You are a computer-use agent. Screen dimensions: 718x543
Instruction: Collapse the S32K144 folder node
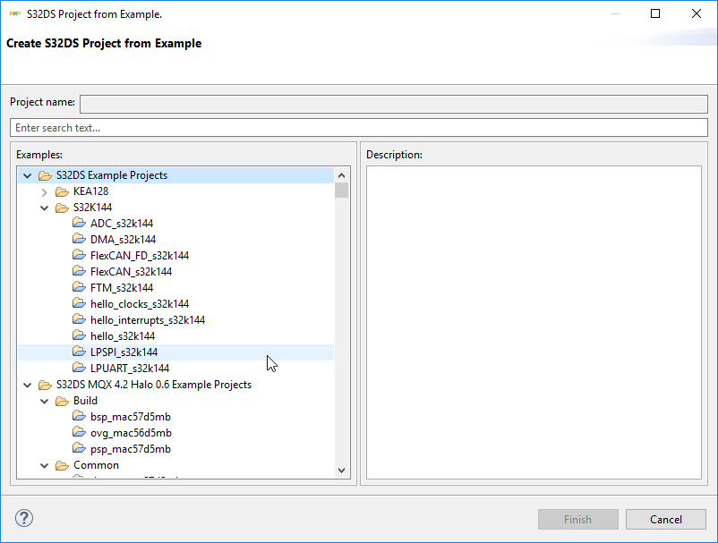click(x=45, y=208)
